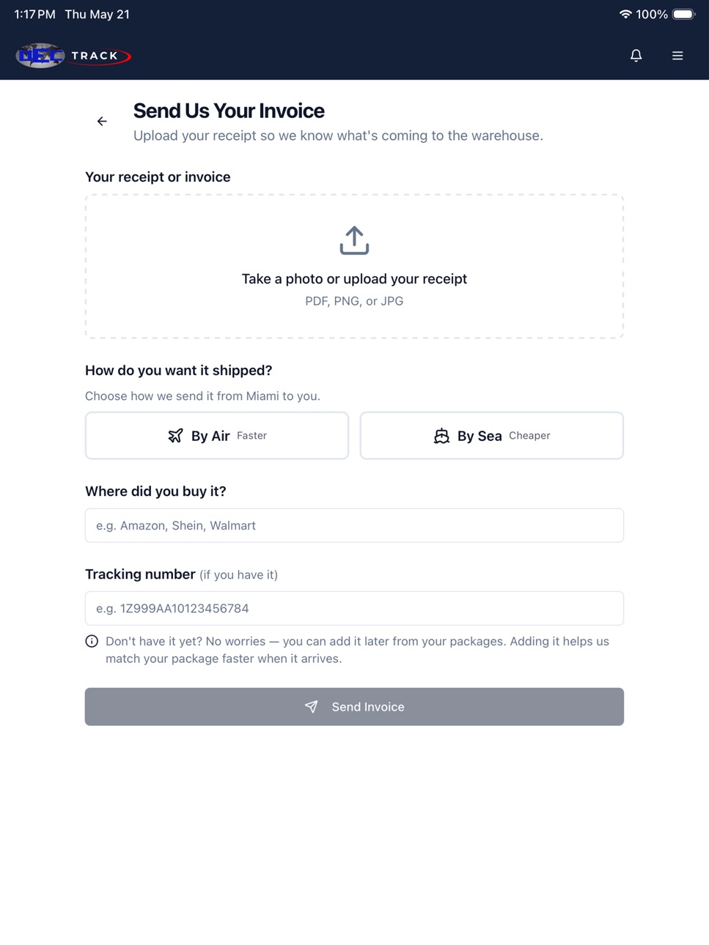Click the paper plane send icon
This screenshot has width=709, height=945.
click(312, 707)
